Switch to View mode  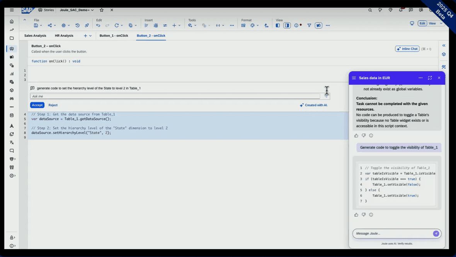pos(432,23)
